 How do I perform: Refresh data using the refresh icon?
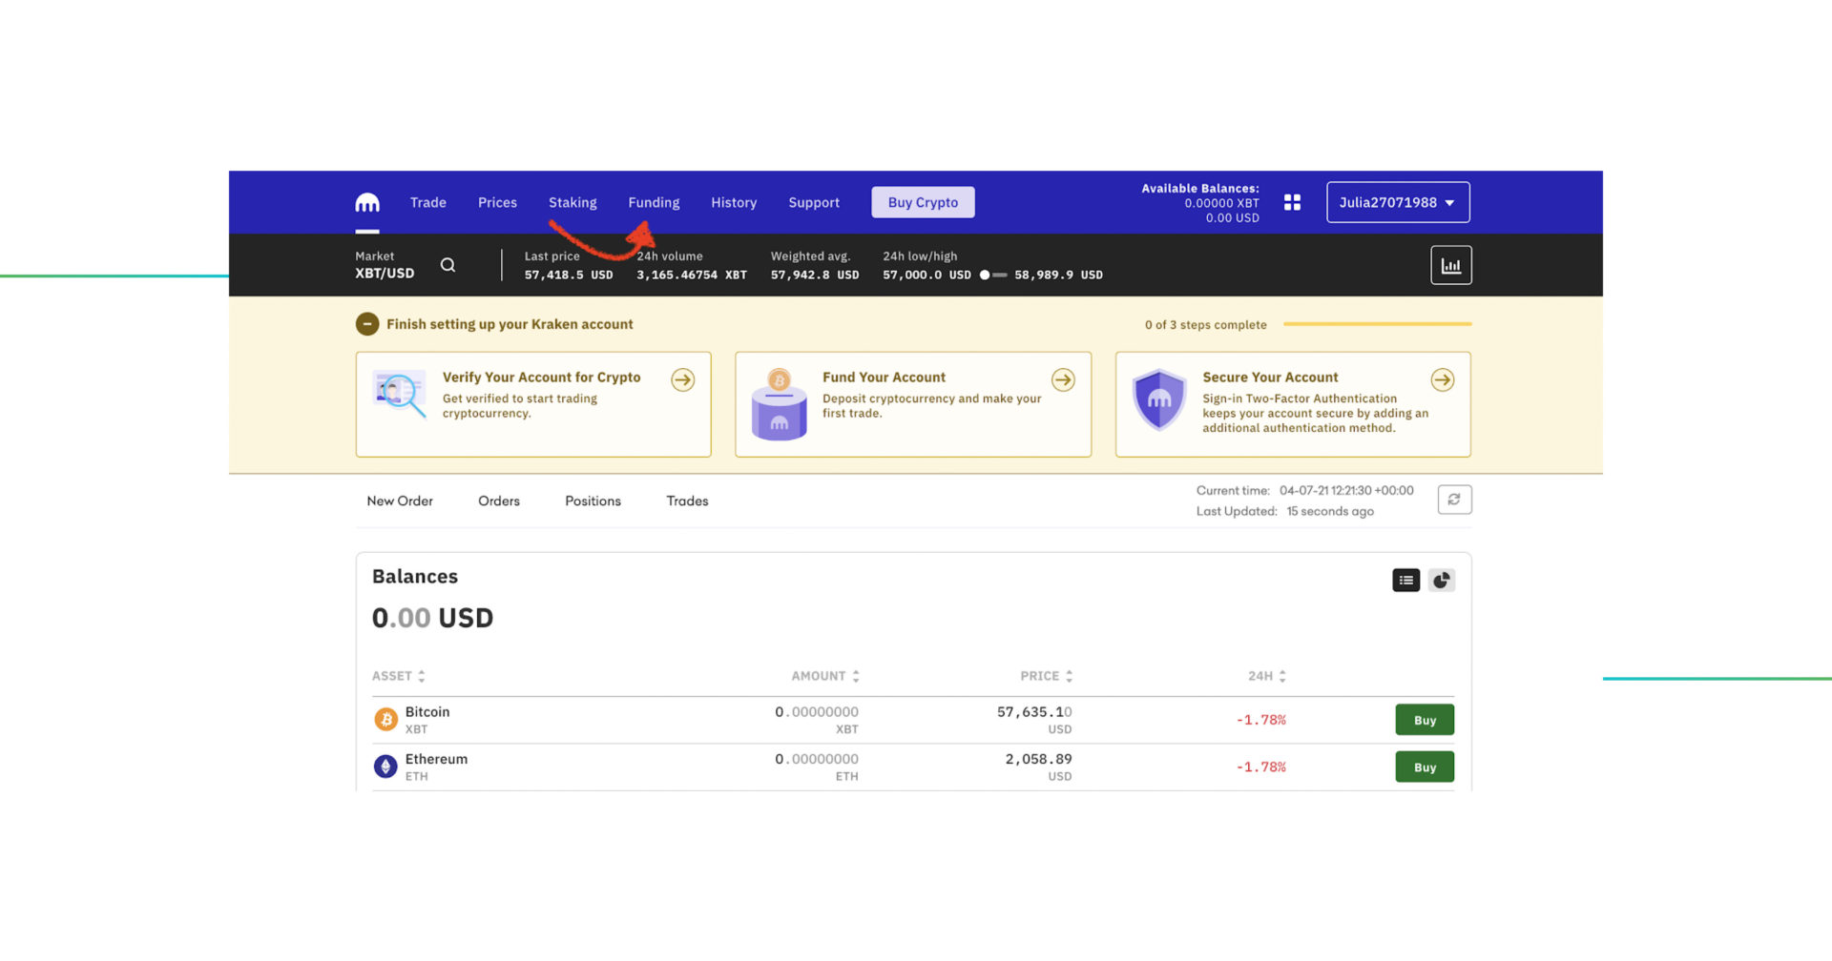point(1454,499)
